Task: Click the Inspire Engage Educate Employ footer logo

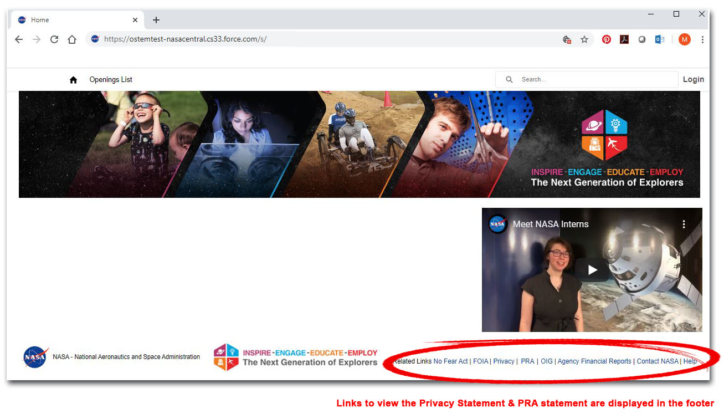Action: [296, 357]
